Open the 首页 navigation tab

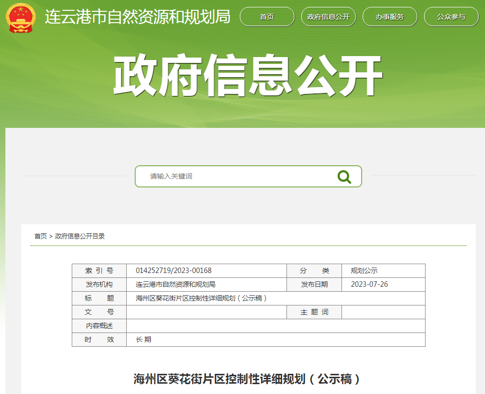point(267,17)
